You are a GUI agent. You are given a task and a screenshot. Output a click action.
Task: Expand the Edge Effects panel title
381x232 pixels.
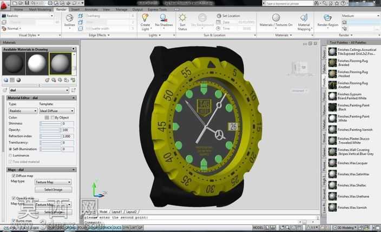click(99, 35)
